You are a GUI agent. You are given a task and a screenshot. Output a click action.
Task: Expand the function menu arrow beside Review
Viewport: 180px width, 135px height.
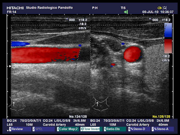tap(8, 131)
